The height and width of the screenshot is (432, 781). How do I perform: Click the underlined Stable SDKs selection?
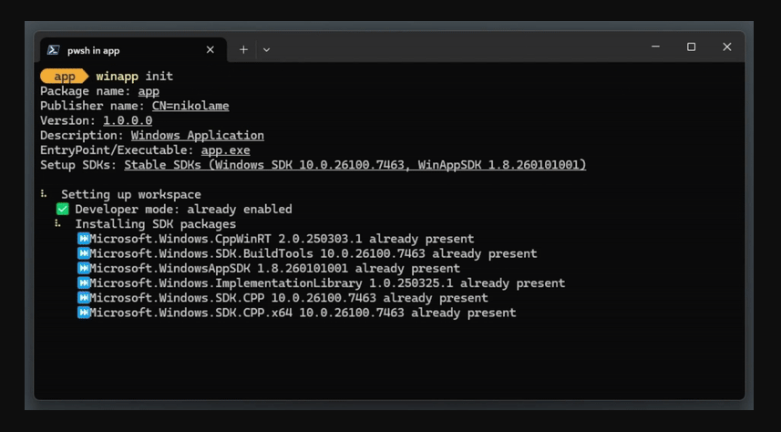355,165
